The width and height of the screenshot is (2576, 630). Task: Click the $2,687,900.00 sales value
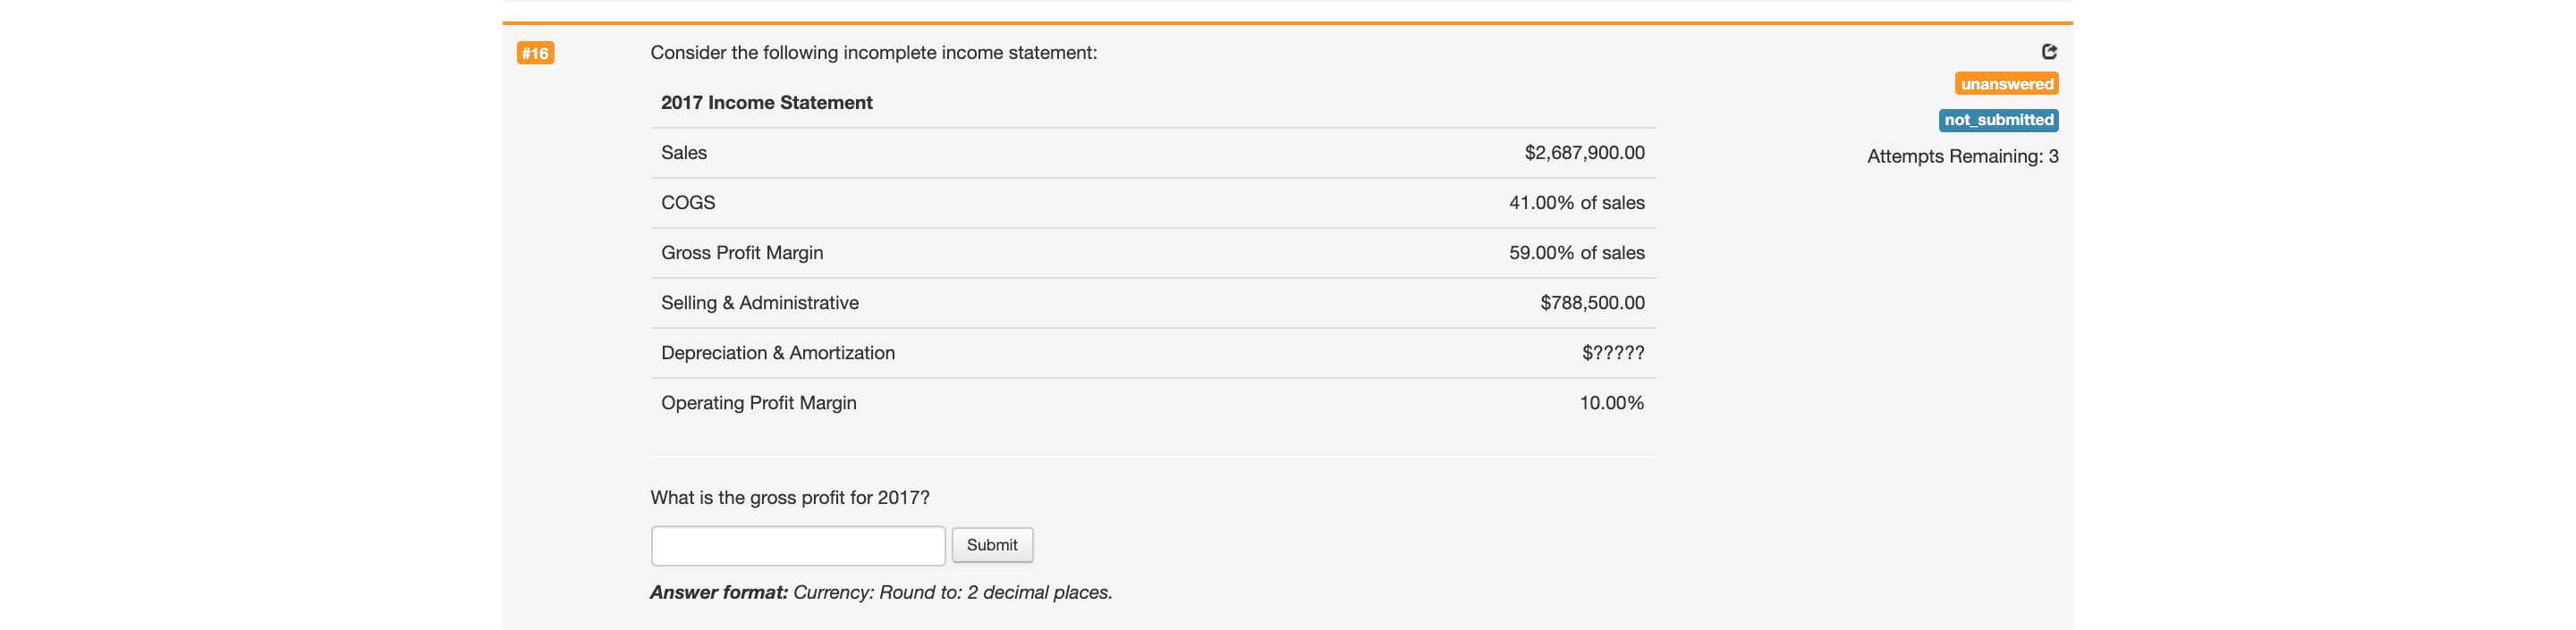(1584, 153)
